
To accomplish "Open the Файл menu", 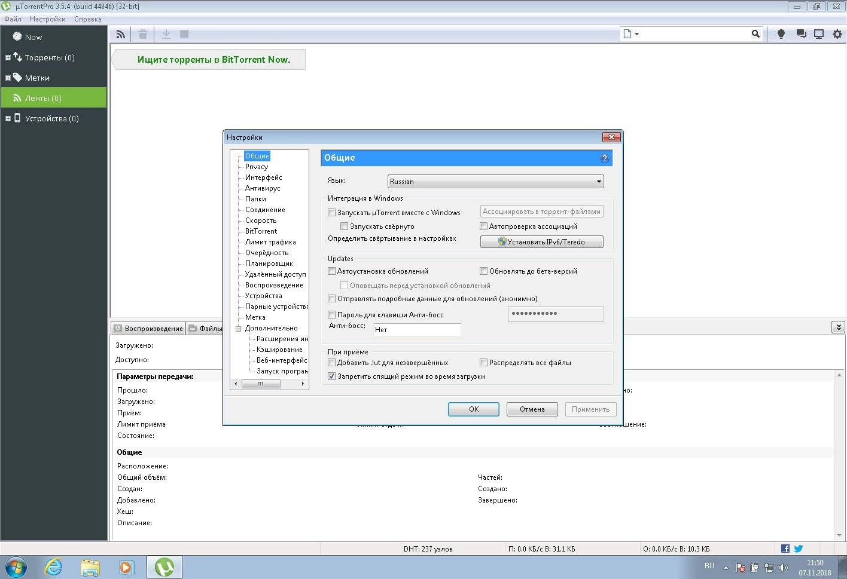I will [x=13, y=19].
